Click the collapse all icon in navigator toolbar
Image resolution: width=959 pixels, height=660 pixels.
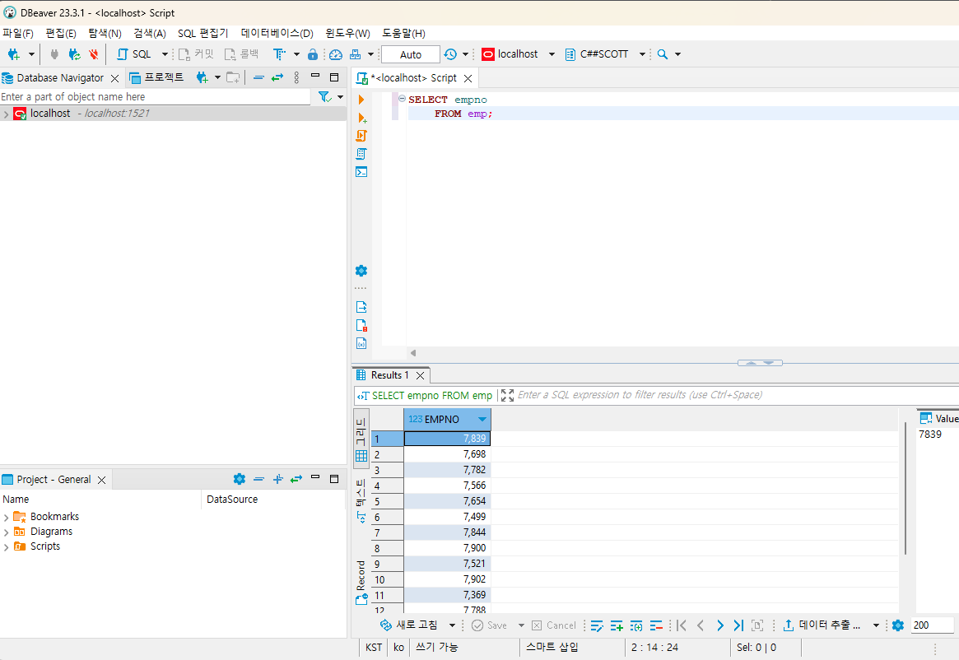pos(258,77)
